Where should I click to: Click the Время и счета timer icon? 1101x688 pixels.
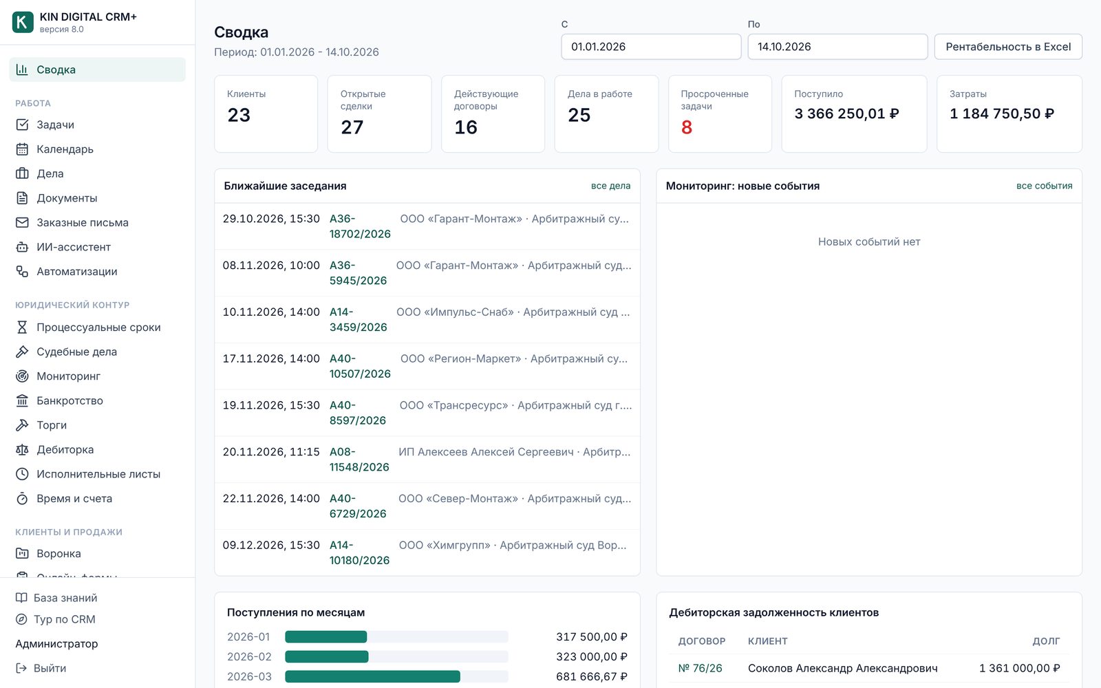(x=22, y=499)
